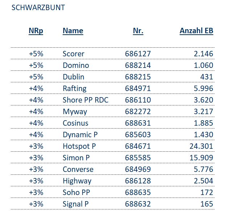Click Scorer's count value 2.146
This screenshot has height=221, width=239.
(x=204, y=54)
